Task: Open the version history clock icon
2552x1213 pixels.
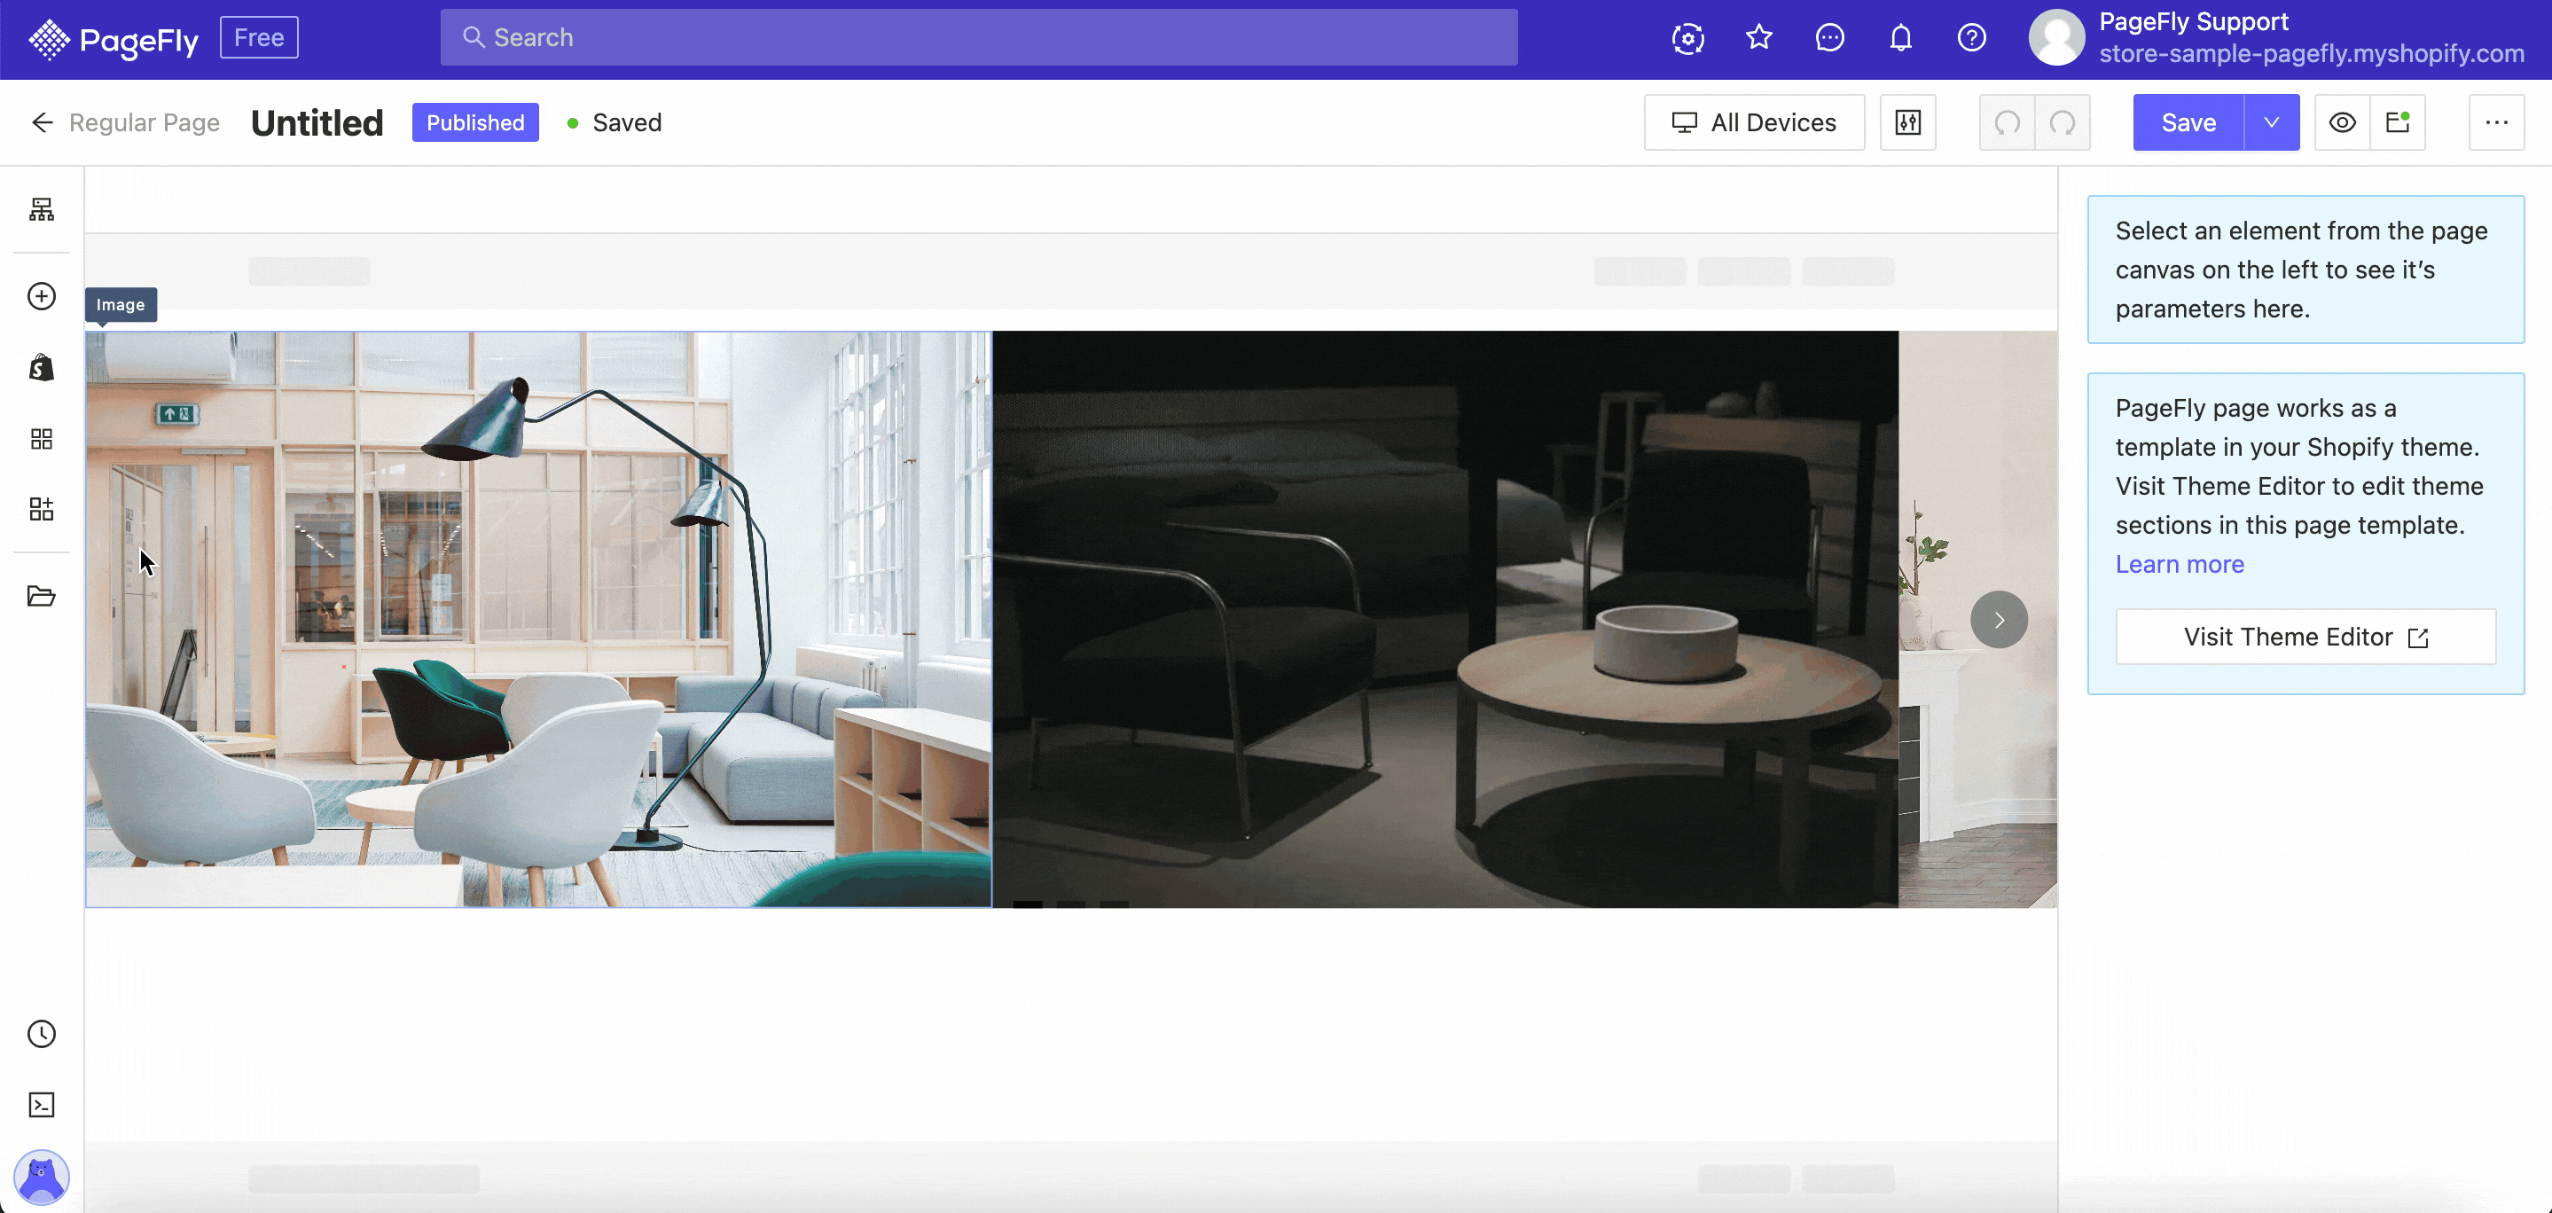Action: click(42, 1034)
